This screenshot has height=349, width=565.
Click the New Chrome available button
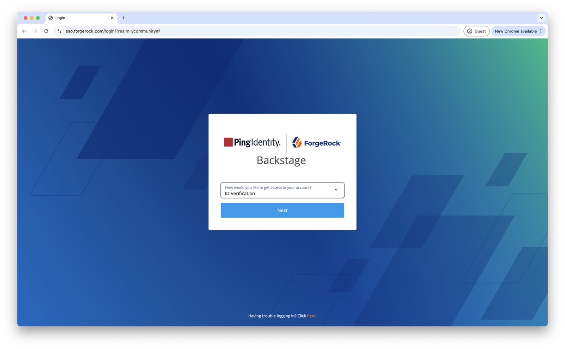tap(515, 31)
